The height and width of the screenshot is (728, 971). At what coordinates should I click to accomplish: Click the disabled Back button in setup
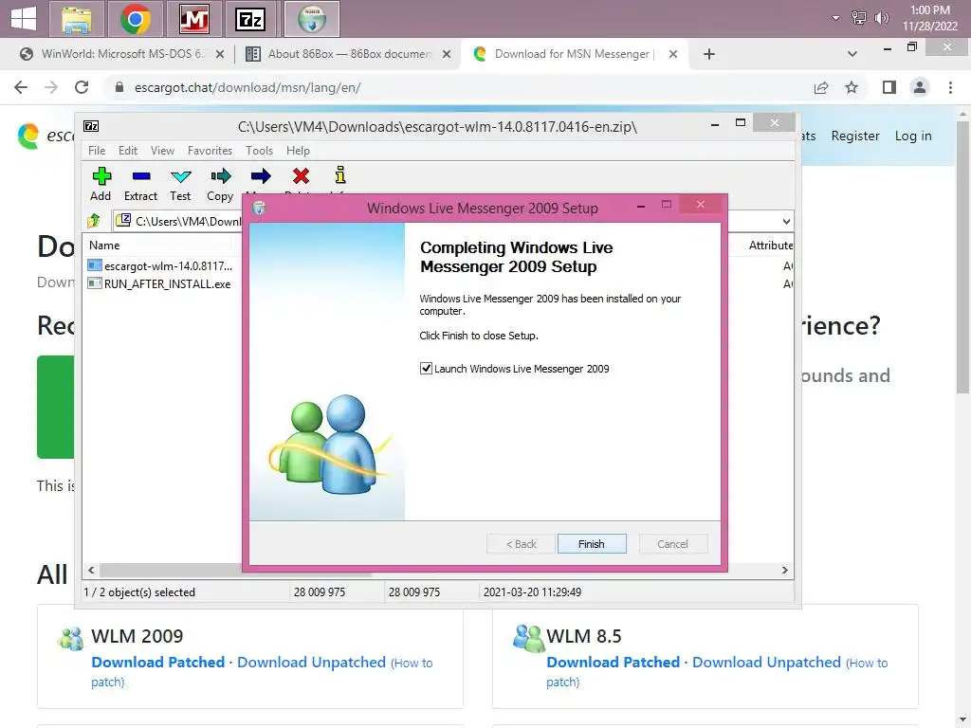(x=521, y=543)
